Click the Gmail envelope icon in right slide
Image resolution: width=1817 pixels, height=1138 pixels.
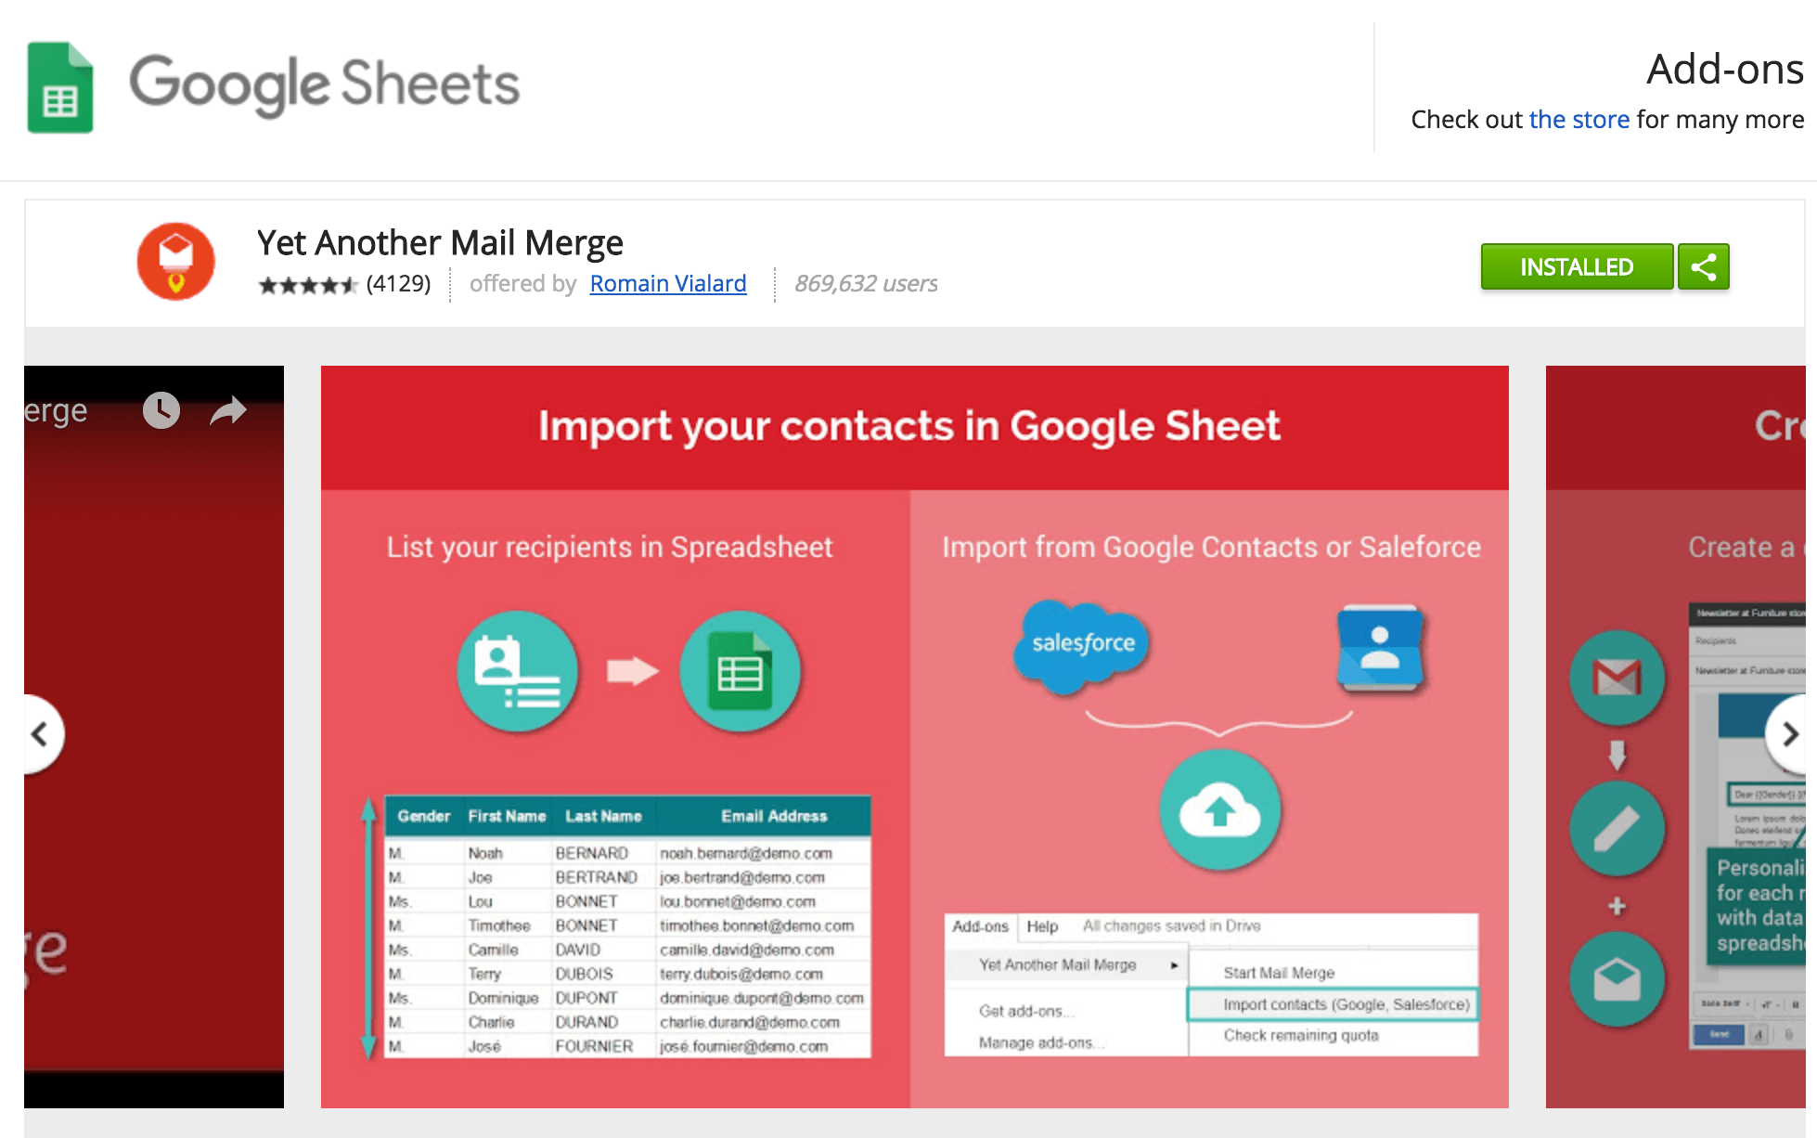(1617, 678)
